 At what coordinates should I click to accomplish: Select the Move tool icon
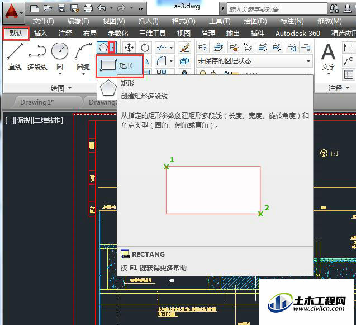pos(129,48)
